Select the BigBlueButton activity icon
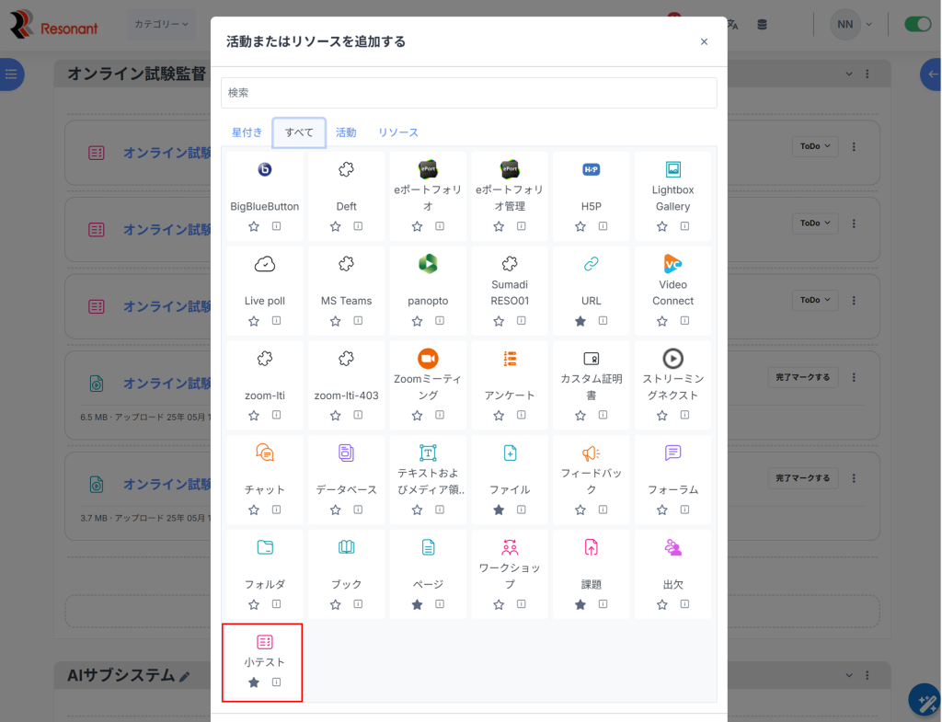 (x=265, y=170)
